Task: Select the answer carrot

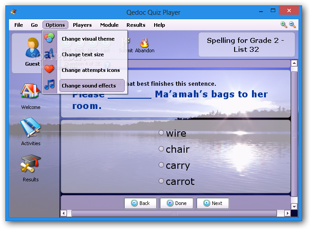Action: coord(177,181)
